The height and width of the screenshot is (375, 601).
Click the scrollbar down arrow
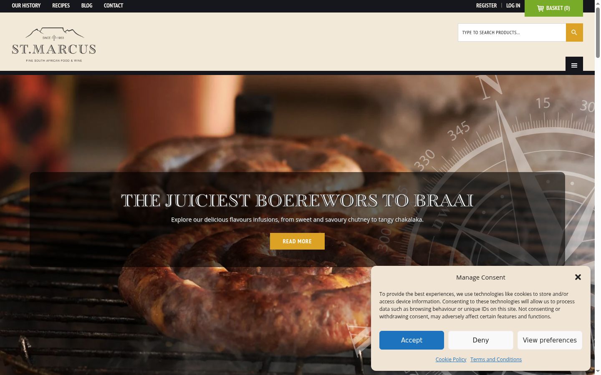(598, 371)
